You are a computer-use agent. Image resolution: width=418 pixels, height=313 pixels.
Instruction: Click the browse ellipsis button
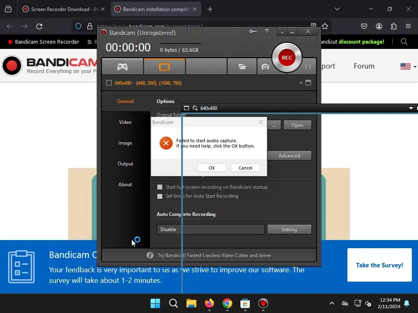click(274, 125)
